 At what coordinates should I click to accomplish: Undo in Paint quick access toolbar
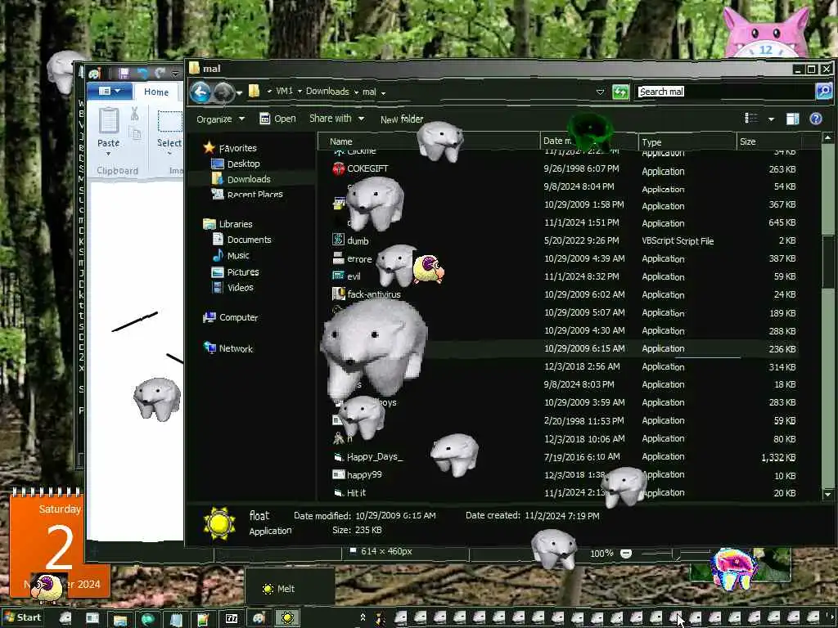point(142,73)
